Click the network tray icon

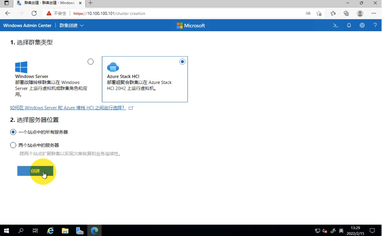tap(318, 231)
